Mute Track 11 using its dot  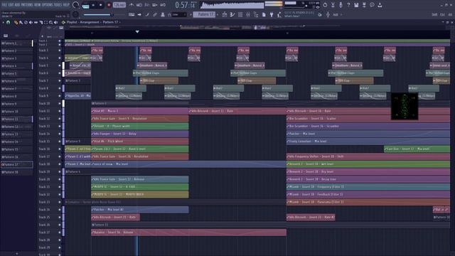coord(60,111)
